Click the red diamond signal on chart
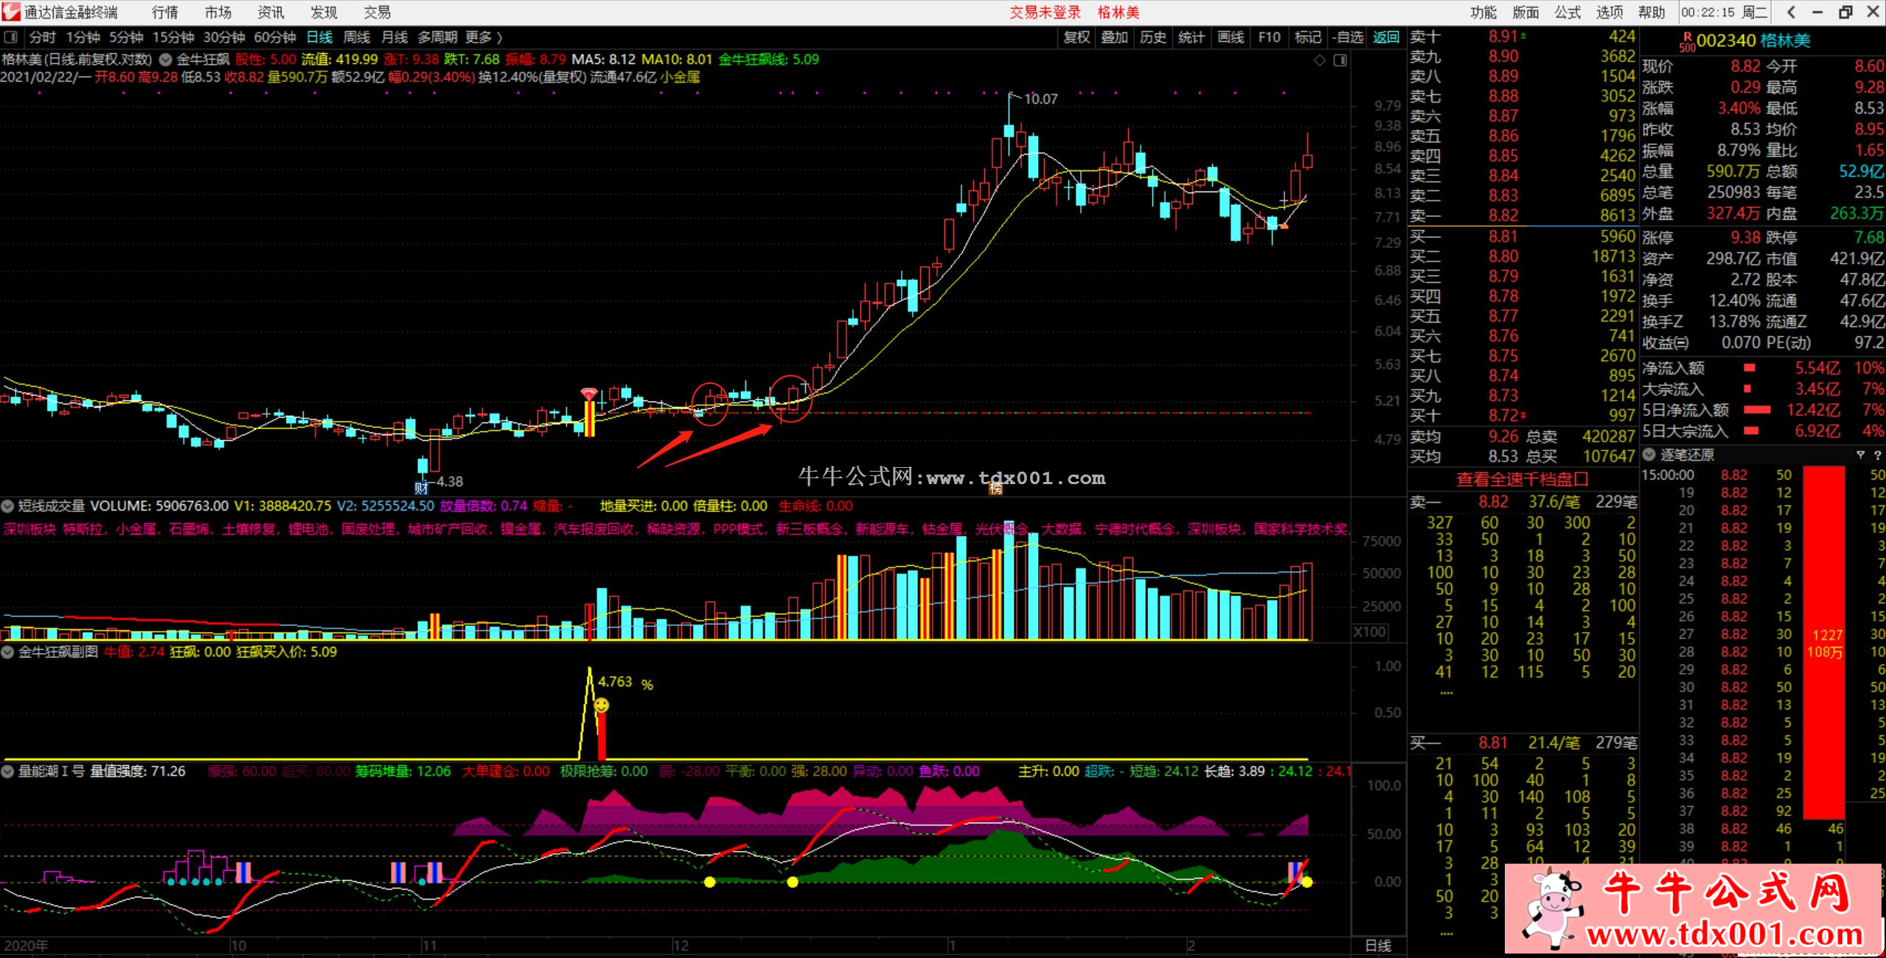 tap(588, 394)
